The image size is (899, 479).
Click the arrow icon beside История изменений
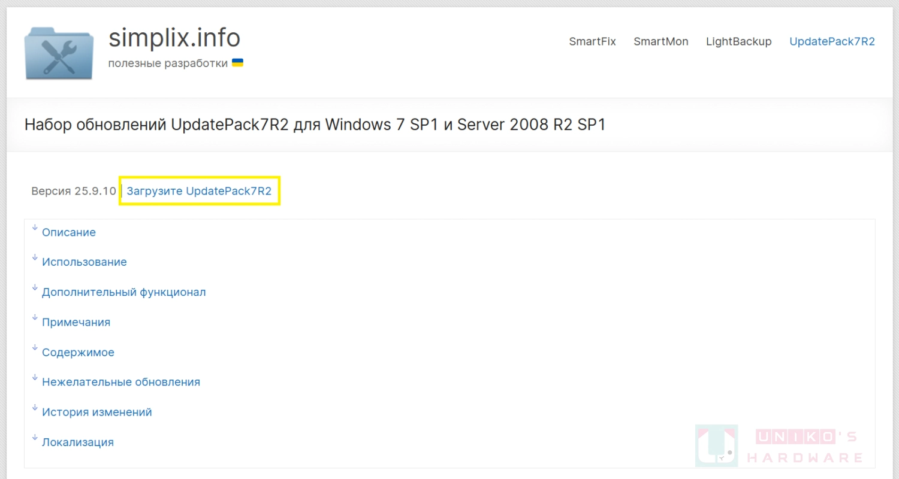pyautogui.click(x=35, y=408)
